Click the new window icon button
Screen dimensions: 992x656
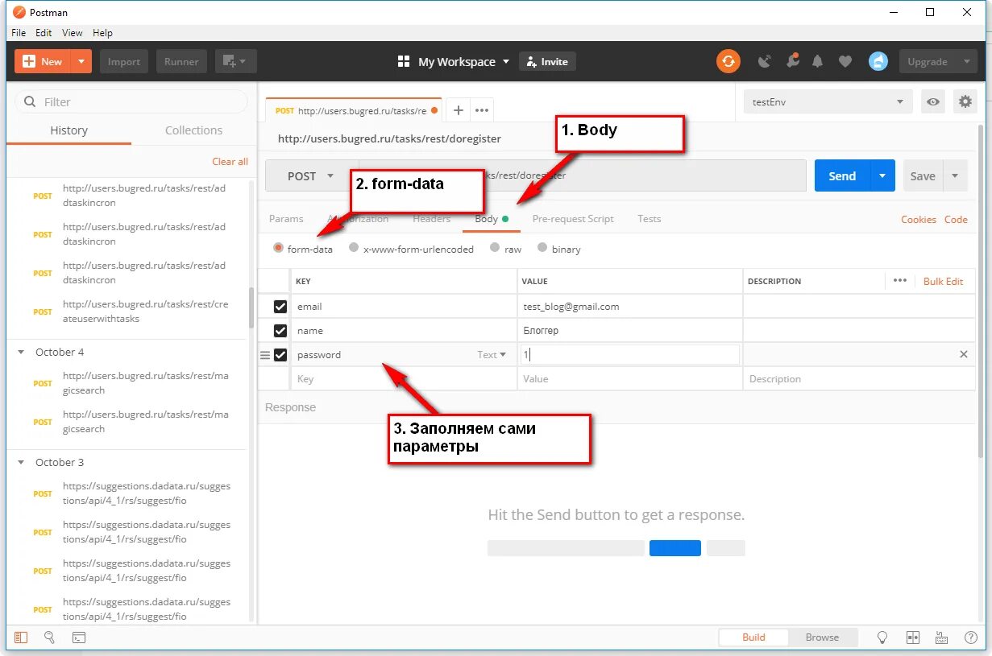coord(235,61)
